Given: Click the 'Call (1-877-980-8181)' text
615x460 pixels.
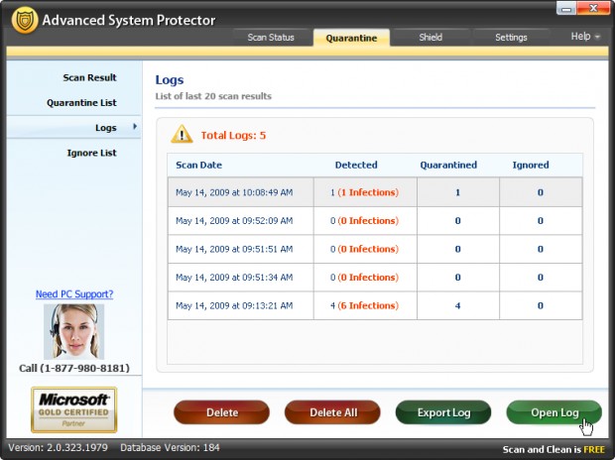Looking at the screenshot, I should pyautogui.click(x=74, y=368).
